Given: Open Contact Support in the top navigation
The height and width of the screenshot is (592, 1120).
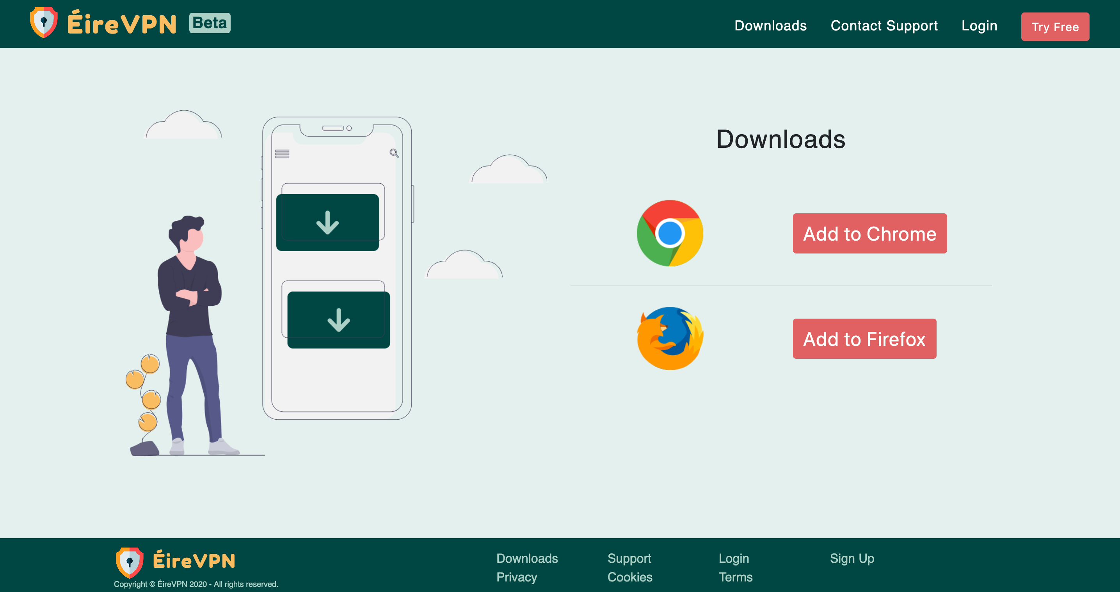Looking at the screenshot, I should (884, 26).
